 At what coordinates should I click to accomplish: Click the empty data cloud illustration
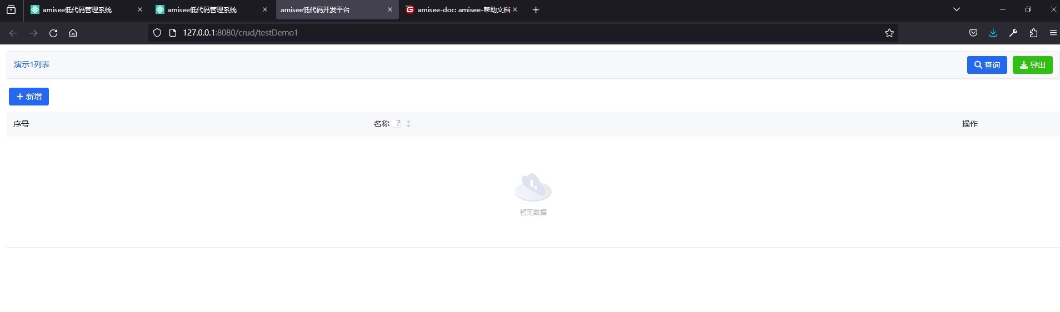[533, 187]
